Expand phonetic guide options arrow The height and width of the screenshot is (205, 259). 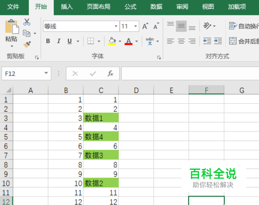pos(157,42)
